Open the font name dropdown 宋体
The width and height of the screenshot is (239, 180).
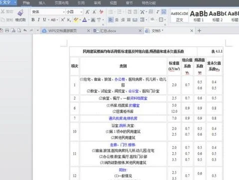[64, 12]
